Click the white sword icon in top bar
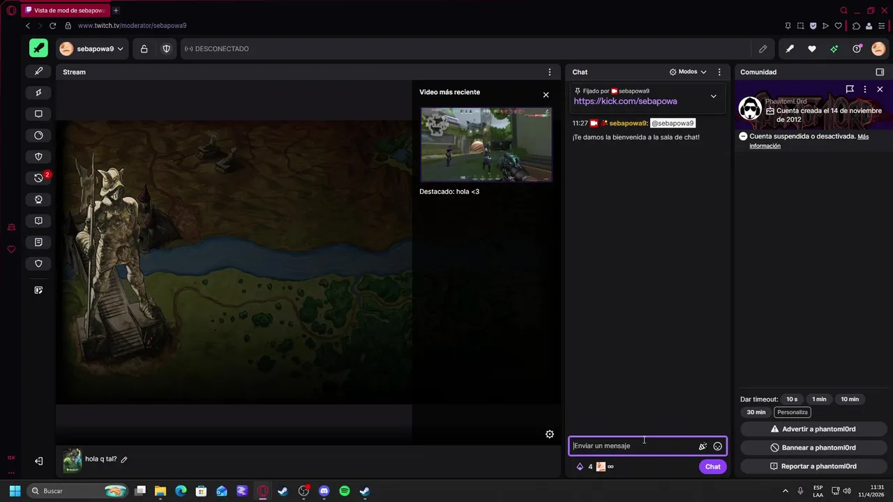Image resolution: width=893 pixels, height=502 pixels. pos(789,49)
